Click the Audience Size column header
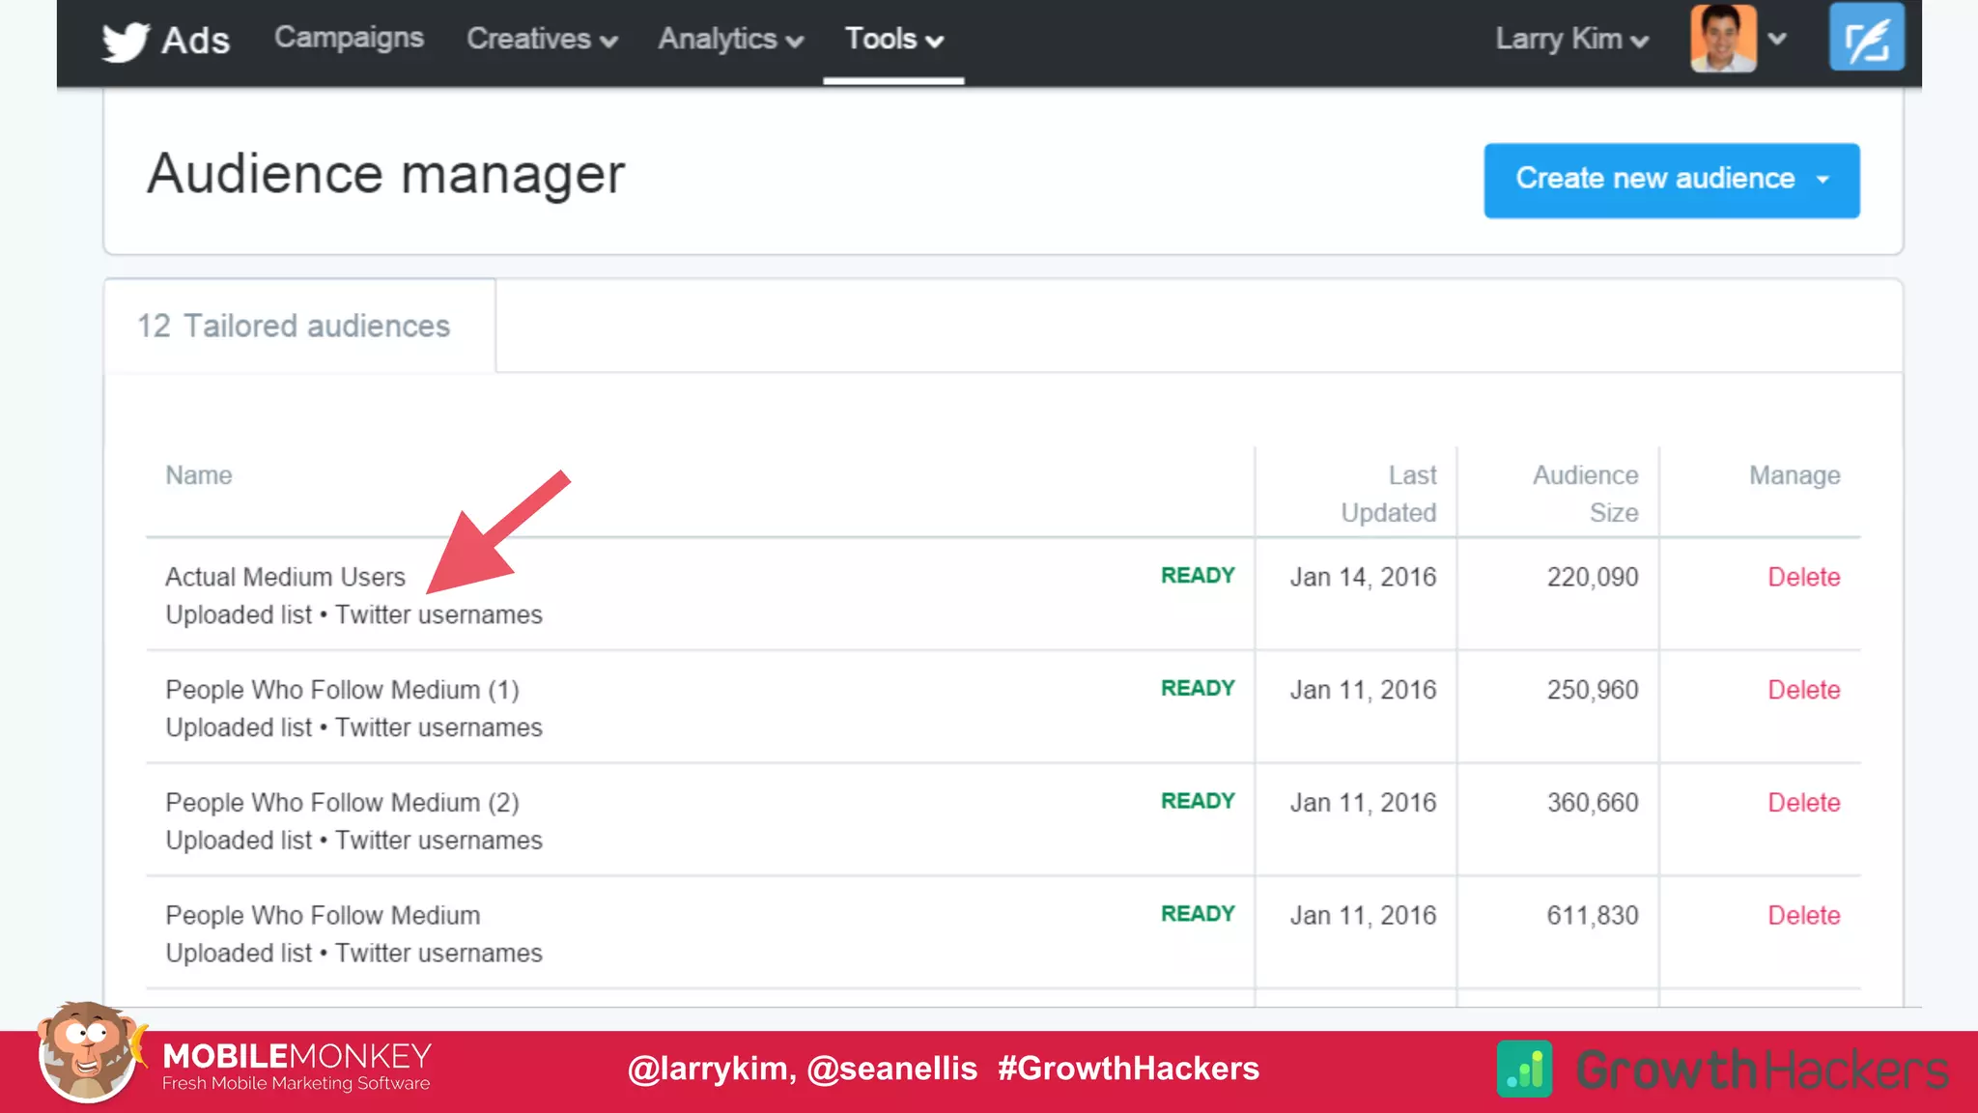Screen dimensions: 1978x1113 click(1585, 494)
